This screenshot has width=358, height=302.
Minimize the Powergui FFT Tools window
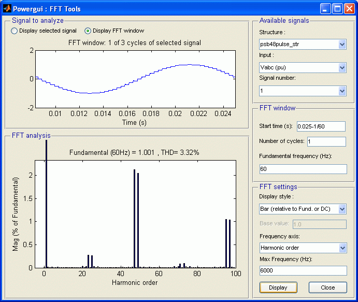tap(325, 9)
